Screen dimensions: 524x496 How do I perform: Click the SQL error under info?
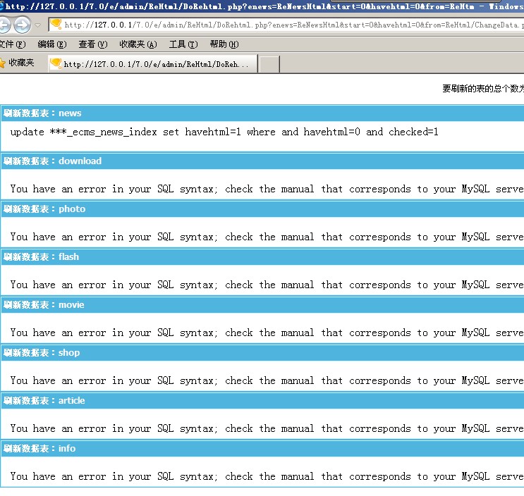[267, 477]
